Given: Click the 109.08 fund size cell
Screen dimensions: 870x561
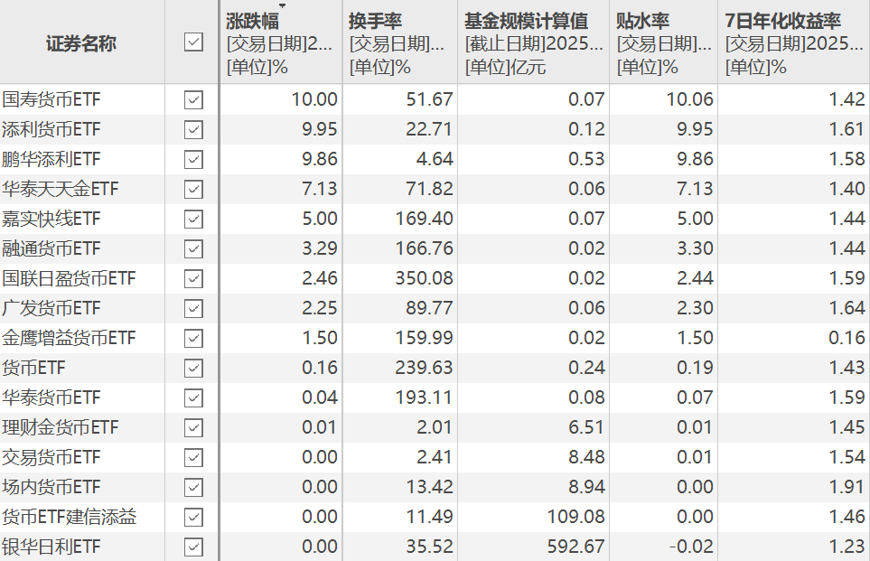Looking at the screenshot, I should pos(533,517).
